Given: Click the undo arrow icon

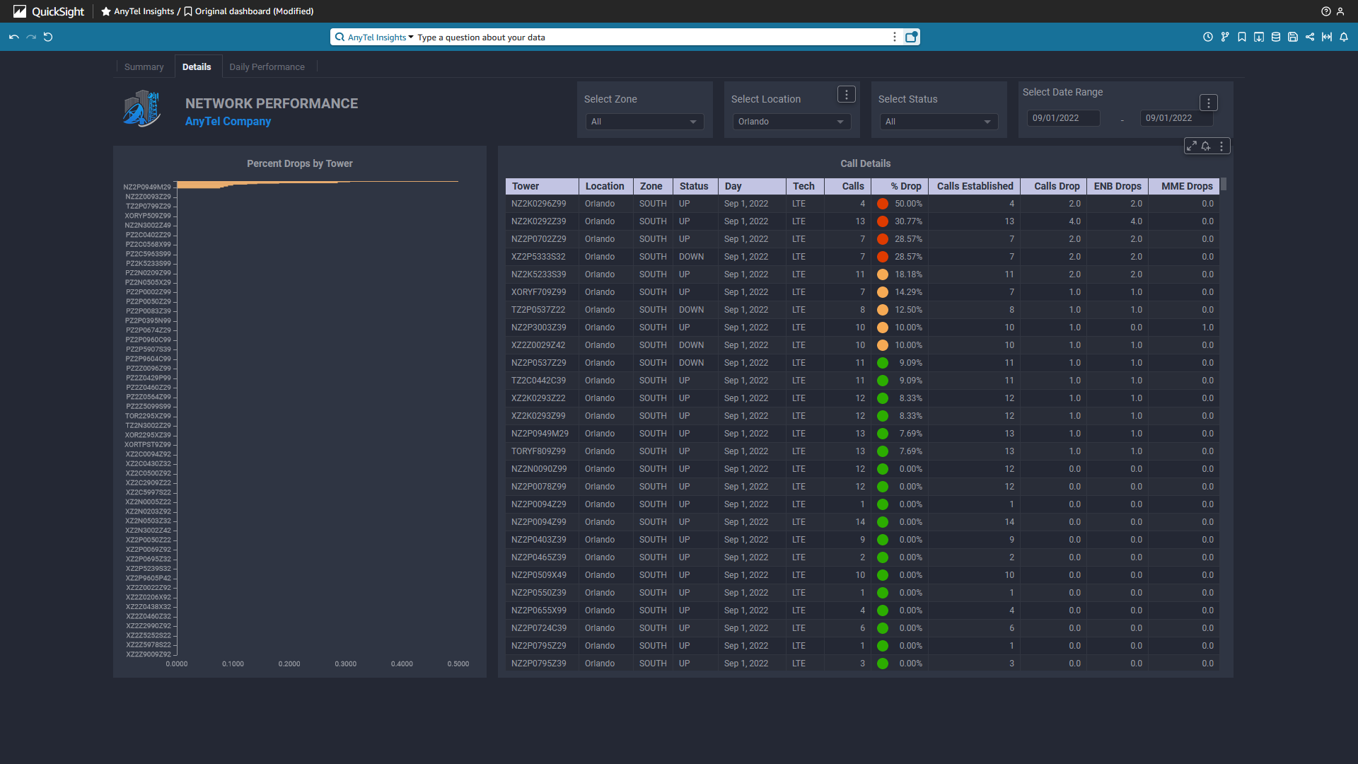Looking at the screenshot, I should [13, 37].
